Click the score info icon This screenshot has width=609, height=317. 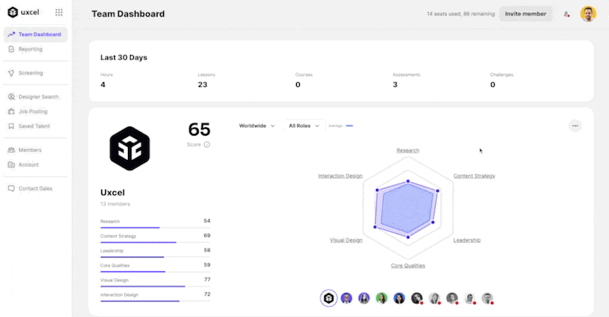tap(207, 145)
